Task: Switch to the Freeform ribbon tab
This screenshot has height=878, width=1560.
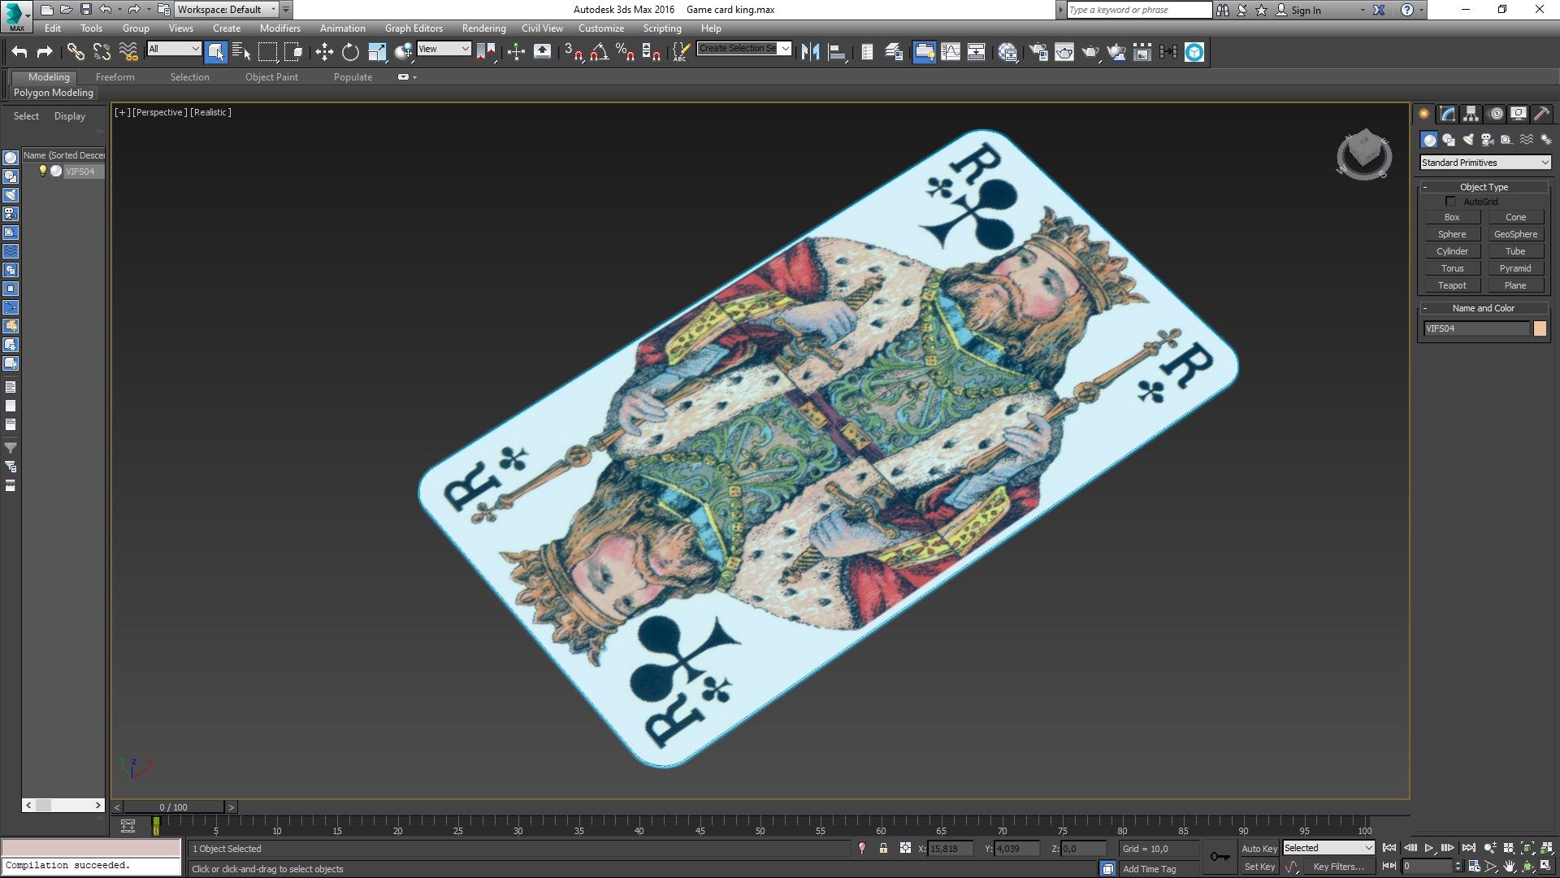Action: click(x=115, y=77)
